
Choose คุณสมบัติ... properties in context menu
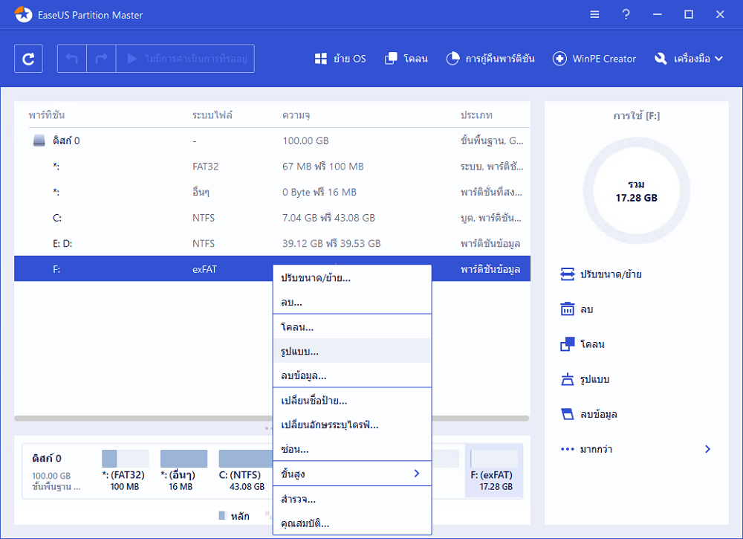click(x=352, y=523)
